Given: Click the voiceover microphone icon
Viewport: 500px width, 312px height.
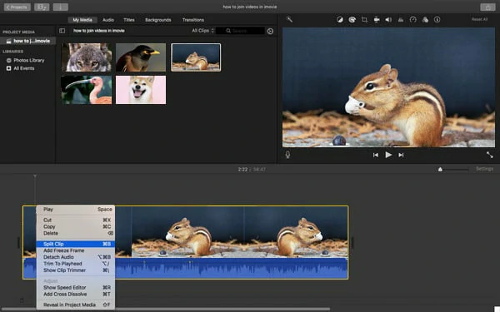Looking at the screenshot, I should pos(287,155).
